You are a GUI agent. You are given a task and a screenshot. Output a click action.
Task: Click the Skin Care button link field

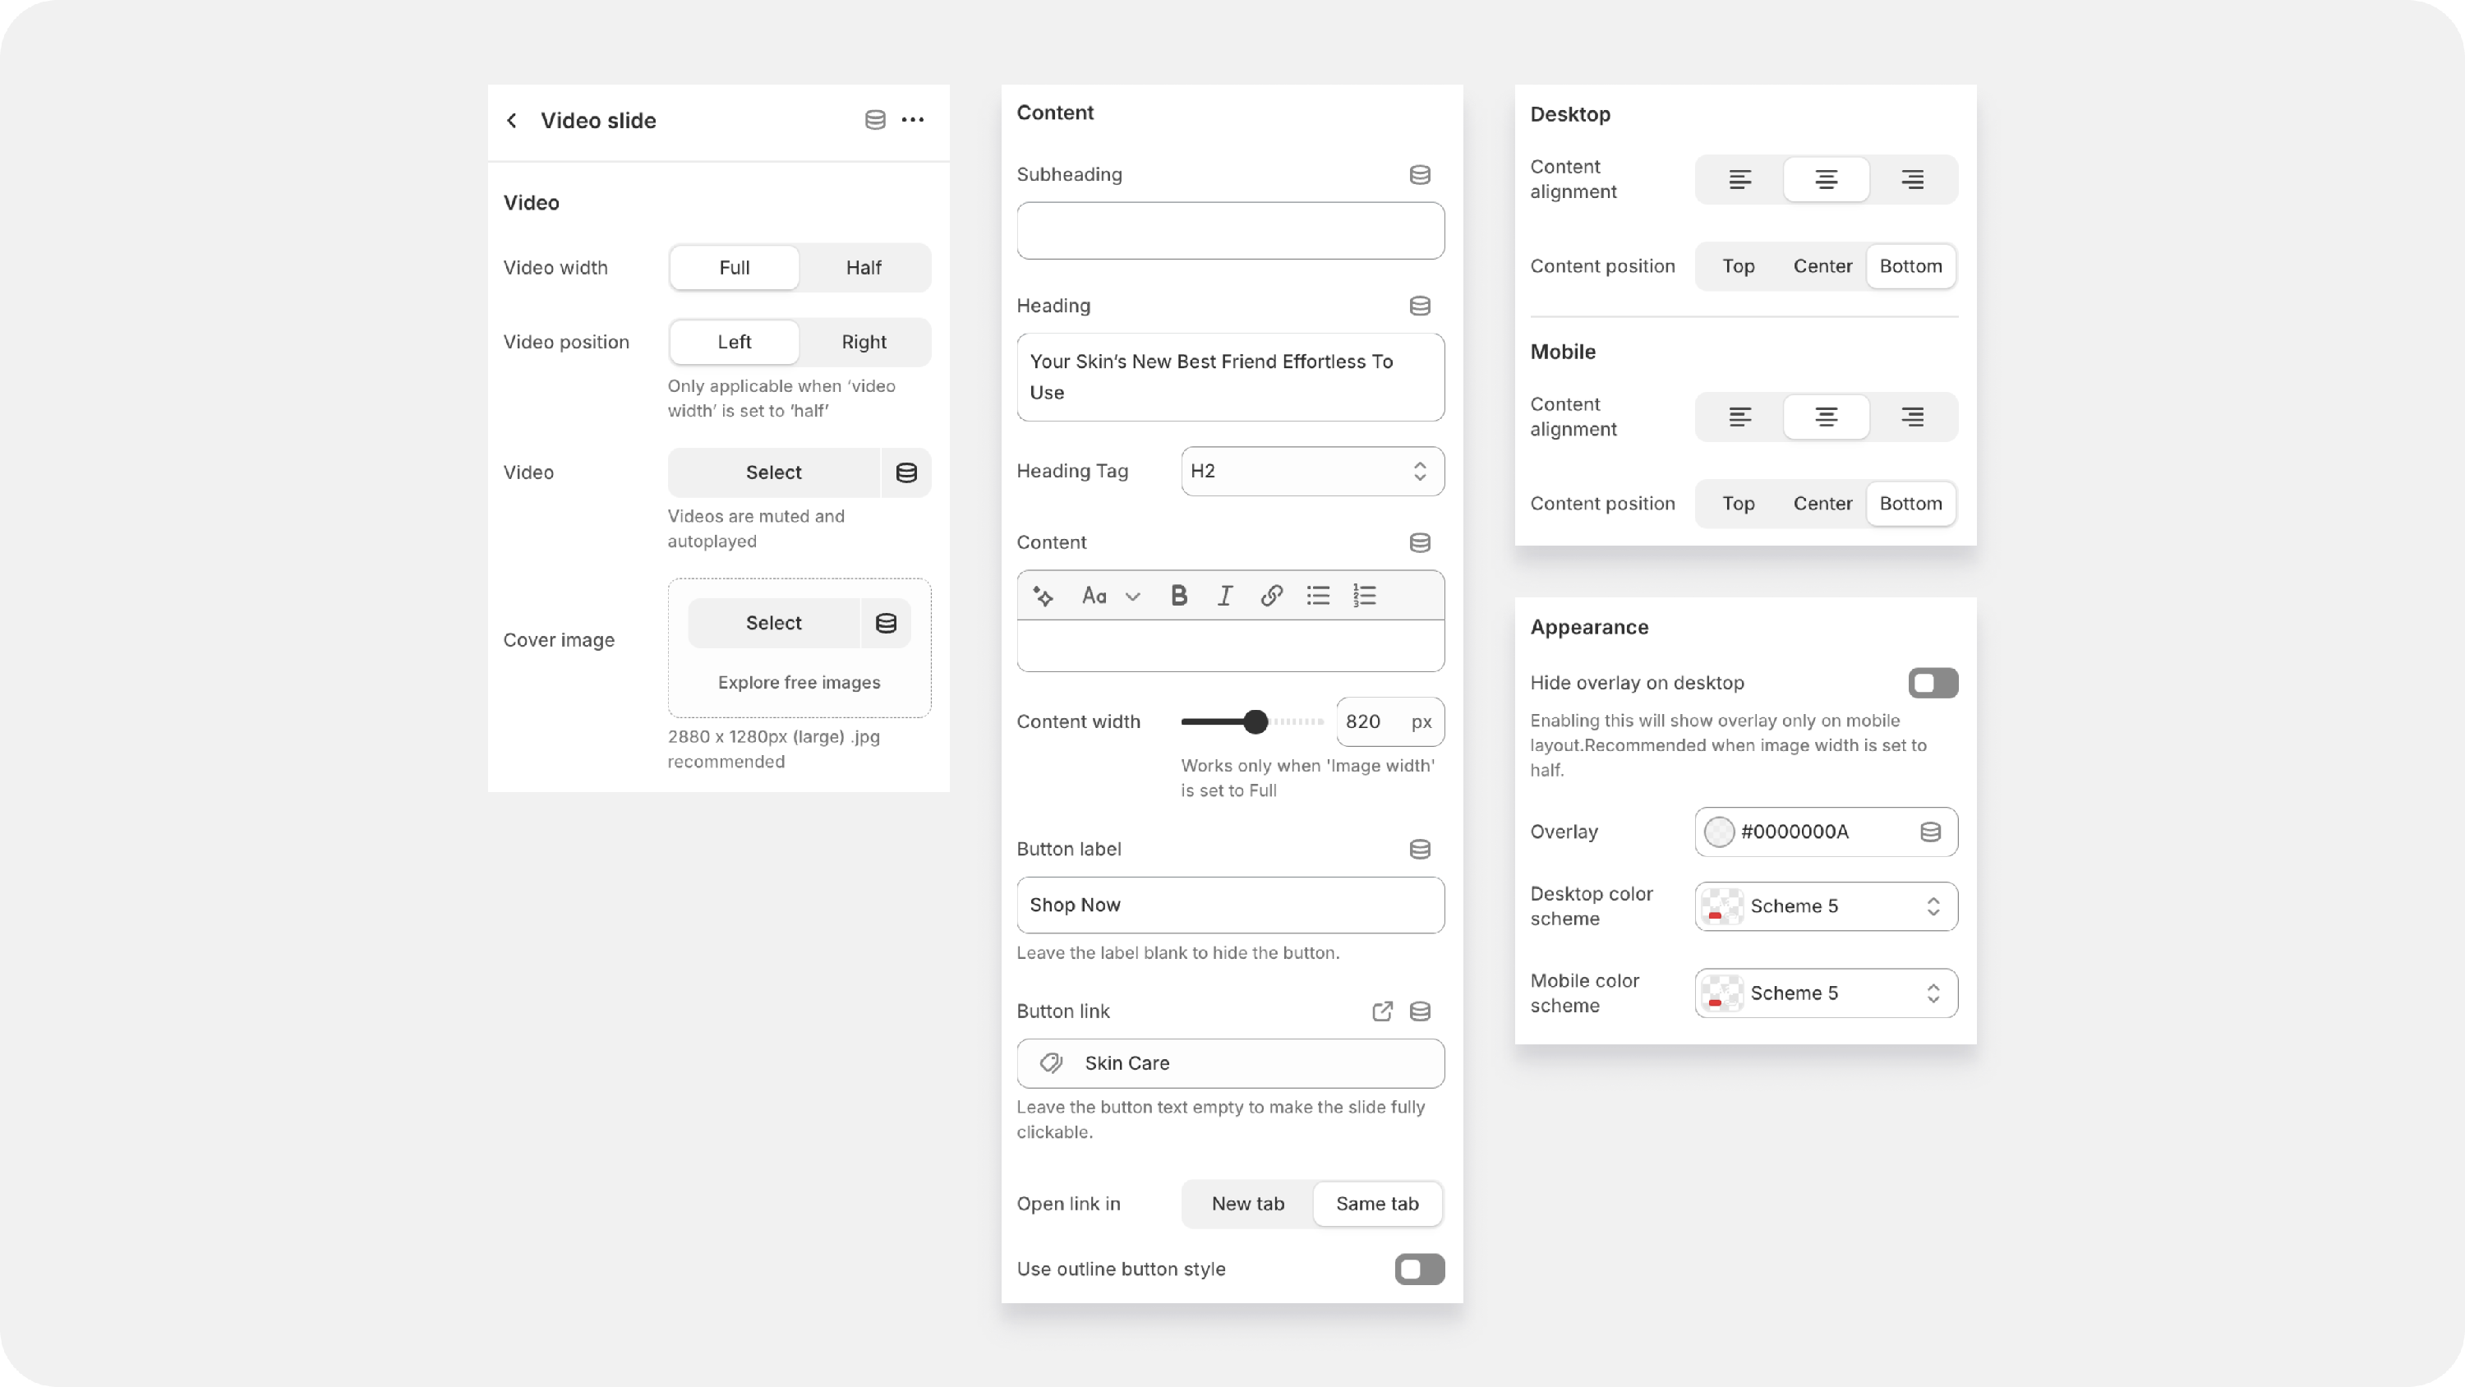[x=1231, y=1063]
